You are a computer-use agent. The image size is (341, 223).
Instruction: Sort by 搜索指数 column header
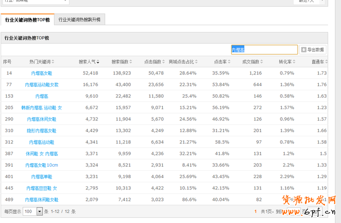[121, 62]
